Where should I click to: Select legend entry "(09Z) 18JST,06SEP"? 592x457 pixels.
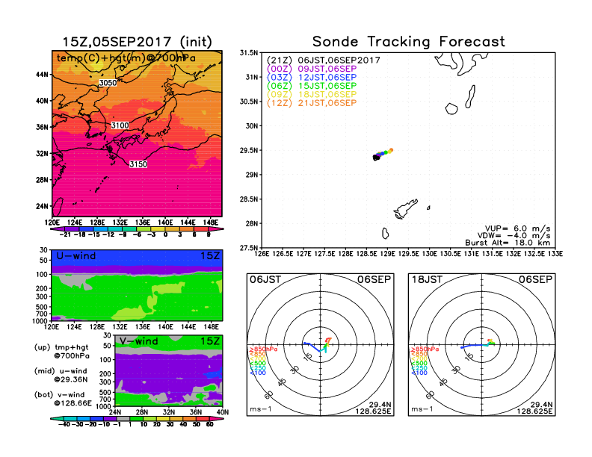[312, 94]
